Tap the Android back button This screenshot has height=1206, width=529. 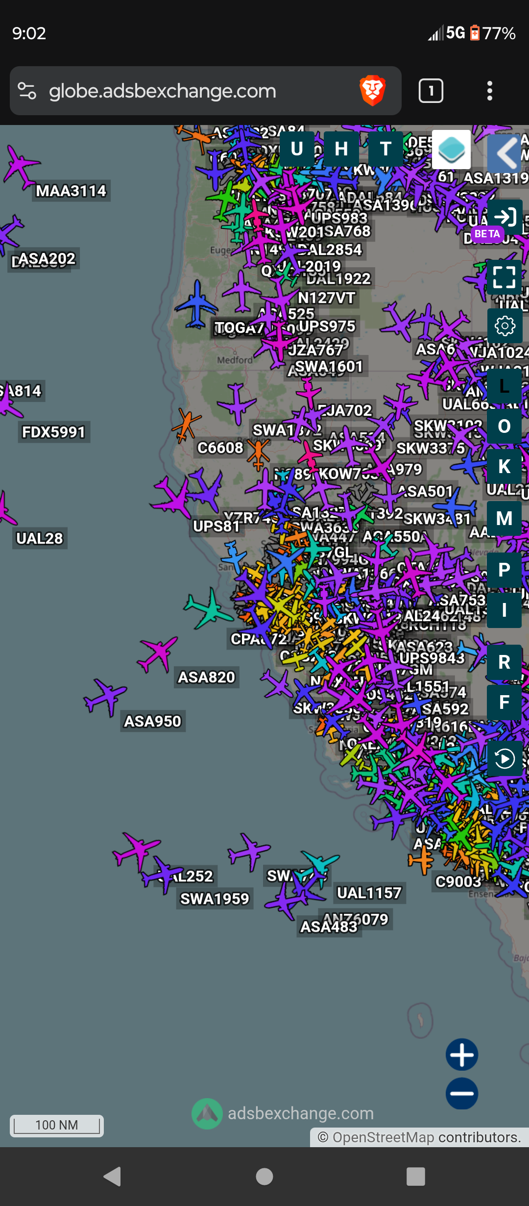pyautogui.click(x=113, y=1177)
